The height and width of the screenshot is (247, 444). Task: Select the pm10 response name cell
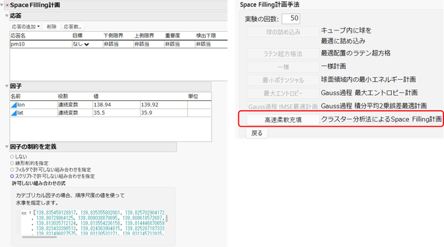click(41, 44)
